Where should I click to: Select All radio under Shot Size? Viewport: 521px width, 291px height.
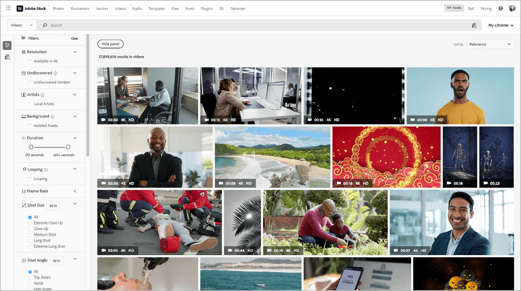[30, 217]
